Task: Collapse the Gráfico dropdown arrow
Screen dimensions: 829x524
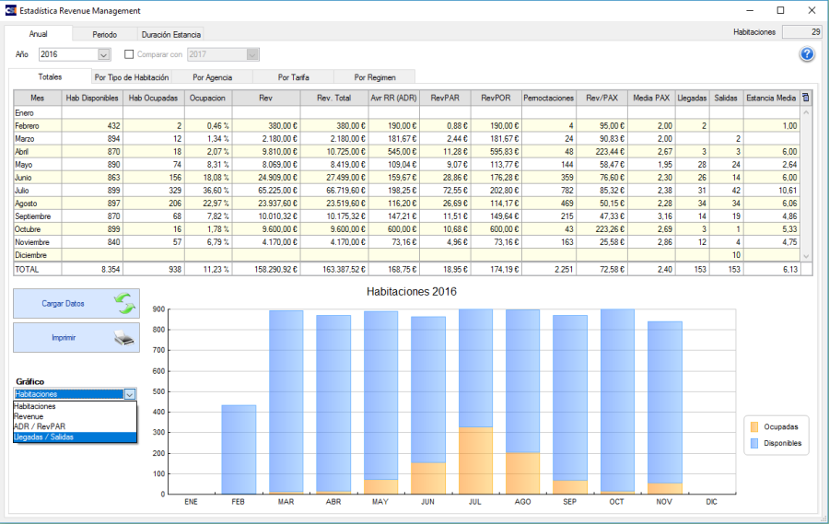Action: 130,394
